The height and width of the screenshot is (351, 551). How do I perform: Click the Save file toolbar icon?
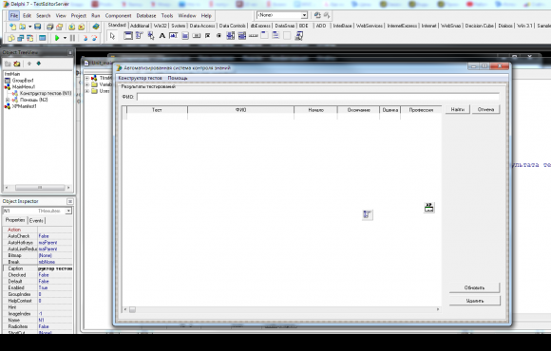38,27
